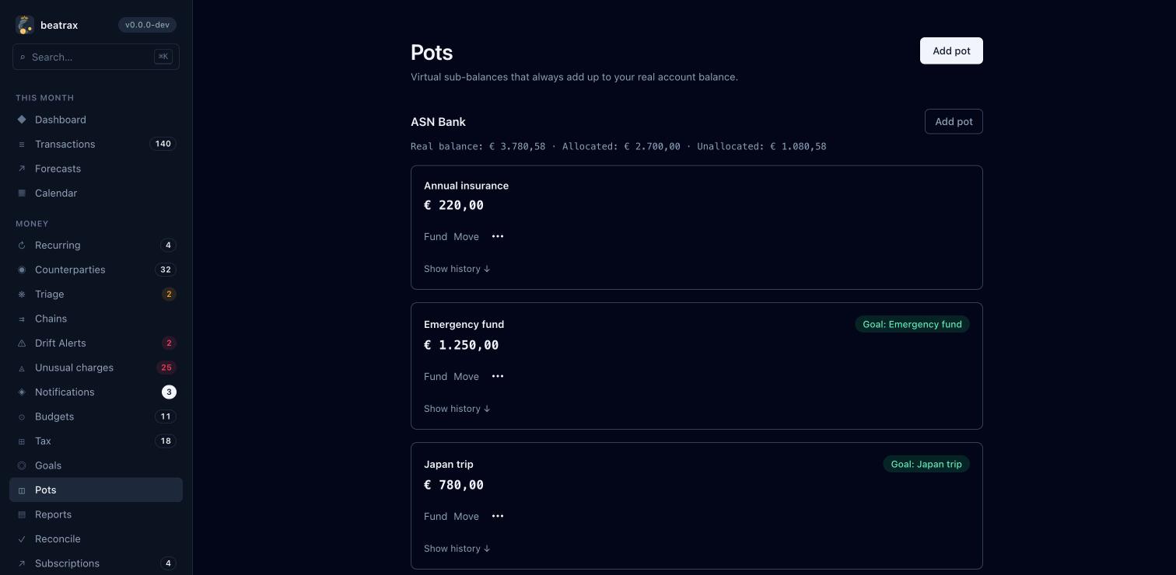Click the Reconcile checkmark icon

22,539
